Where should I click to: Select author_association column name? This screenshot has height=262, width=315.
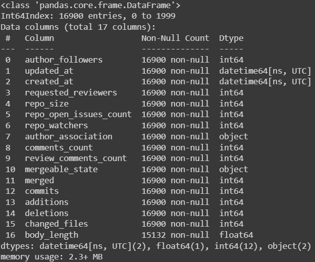pos(69,137)
